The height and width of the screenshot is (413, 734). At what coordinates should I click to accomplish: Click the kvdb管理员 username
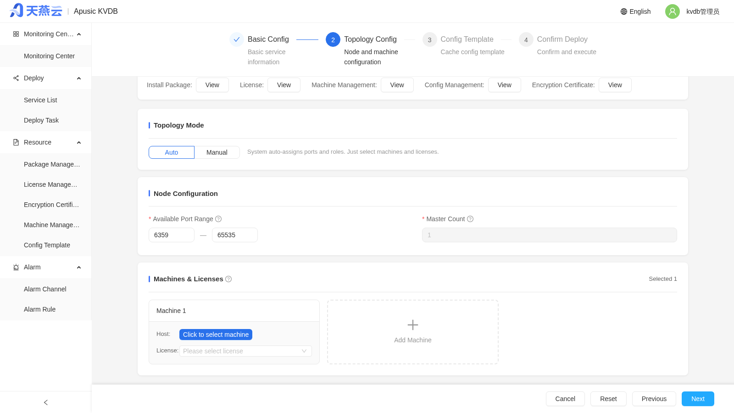[x=703, y=11]
